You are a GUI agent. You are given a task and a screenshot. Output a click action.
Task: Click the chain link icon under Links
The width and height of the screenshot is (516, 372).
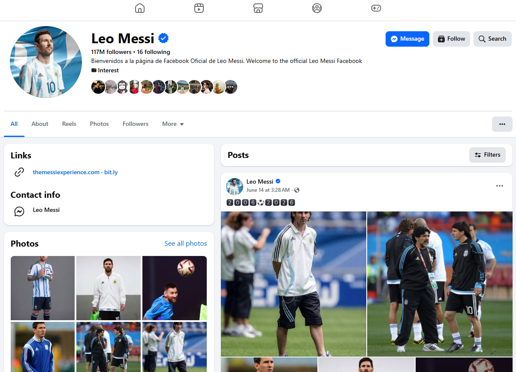tap(19, 172)
